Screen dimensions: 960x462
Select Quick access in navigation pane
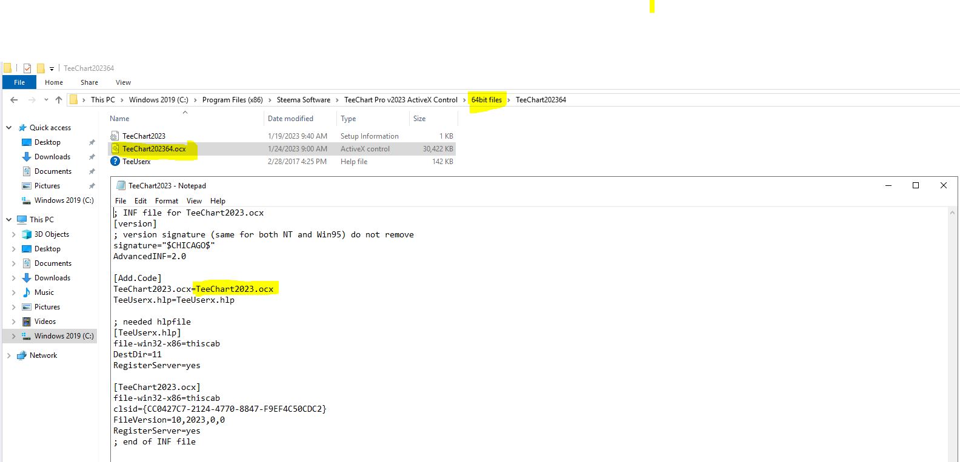click(x=50, y=128)
